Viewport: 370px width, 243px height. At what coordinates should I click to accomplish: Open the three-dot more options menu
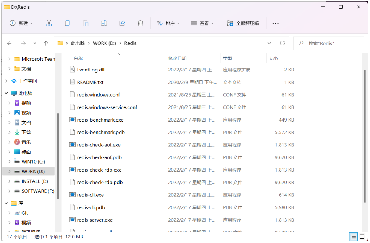point(275,23)
